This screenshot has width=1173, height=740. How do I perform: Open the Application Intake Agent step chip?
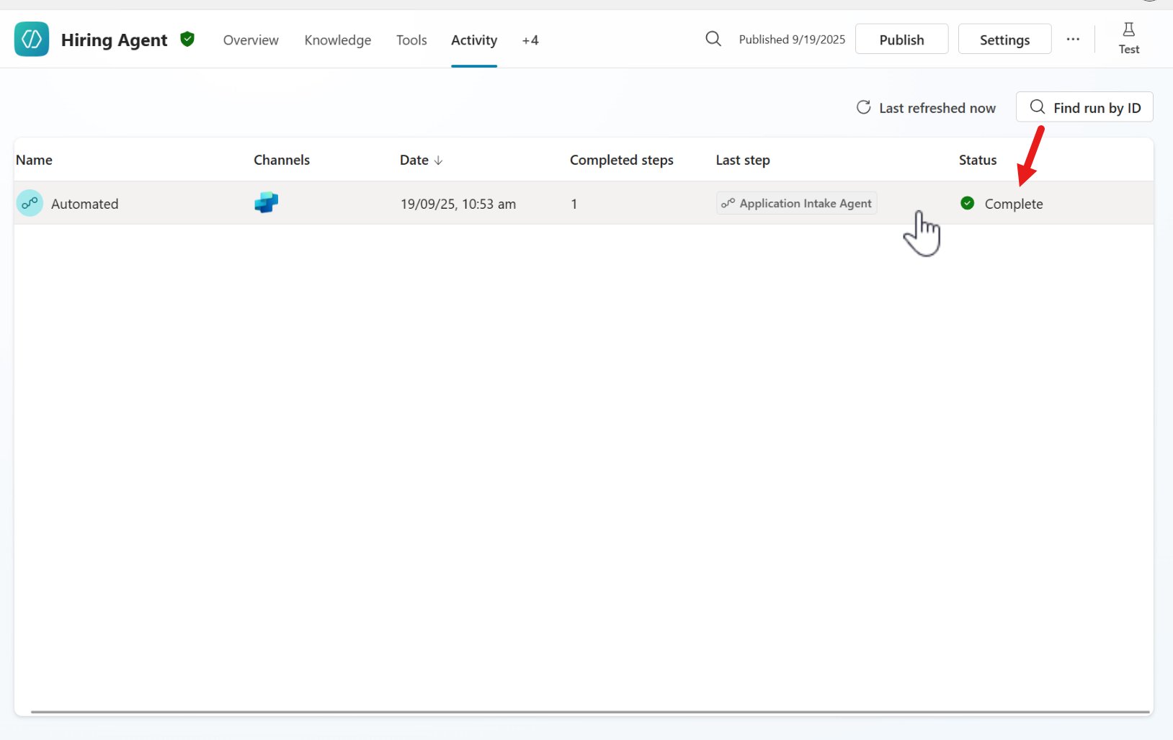tap(797, 204)
